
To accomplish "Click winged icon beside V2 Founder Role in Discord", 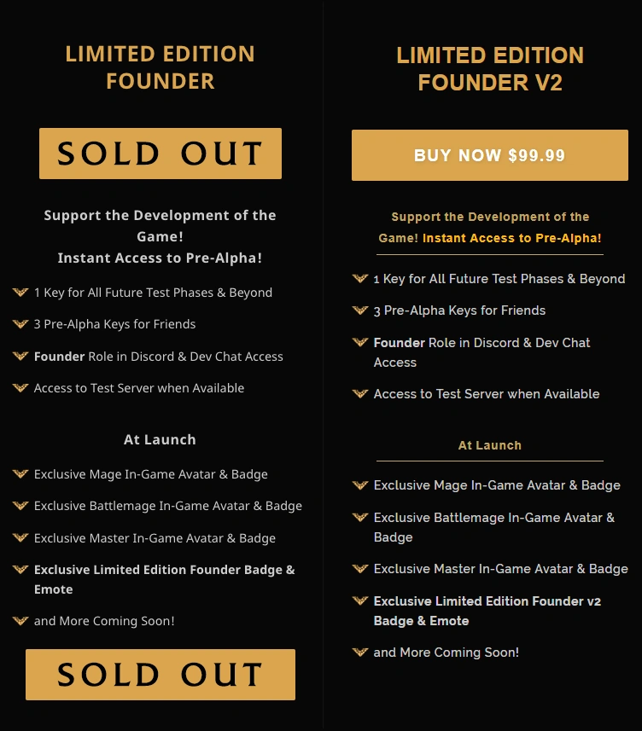I will coord(360,343).
